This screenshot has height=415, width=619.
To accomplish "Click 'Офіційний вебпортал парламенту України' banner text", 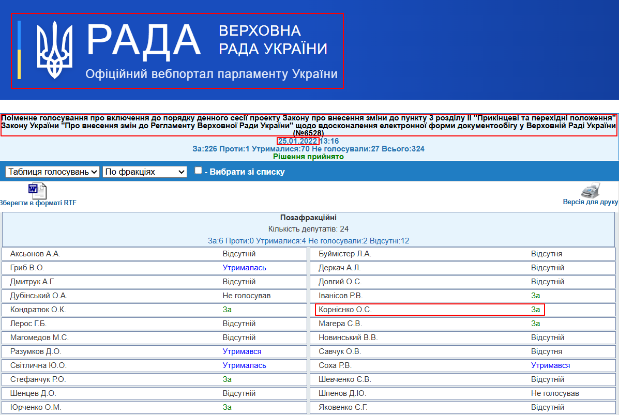I will click(x=212, y=74).
